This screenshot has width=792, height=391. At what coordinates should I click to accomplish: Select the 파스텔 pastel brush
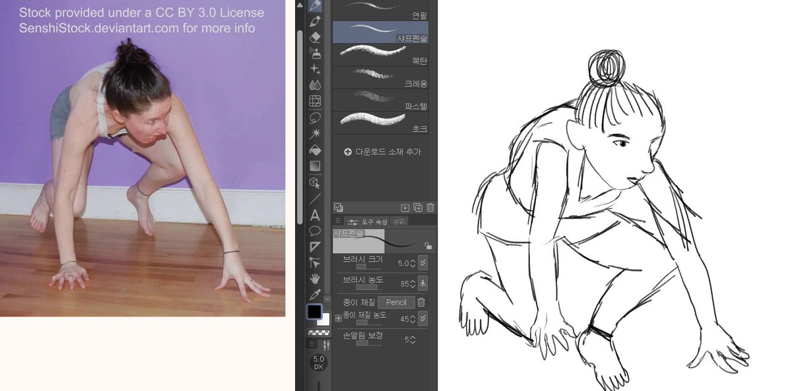[381, 100]
